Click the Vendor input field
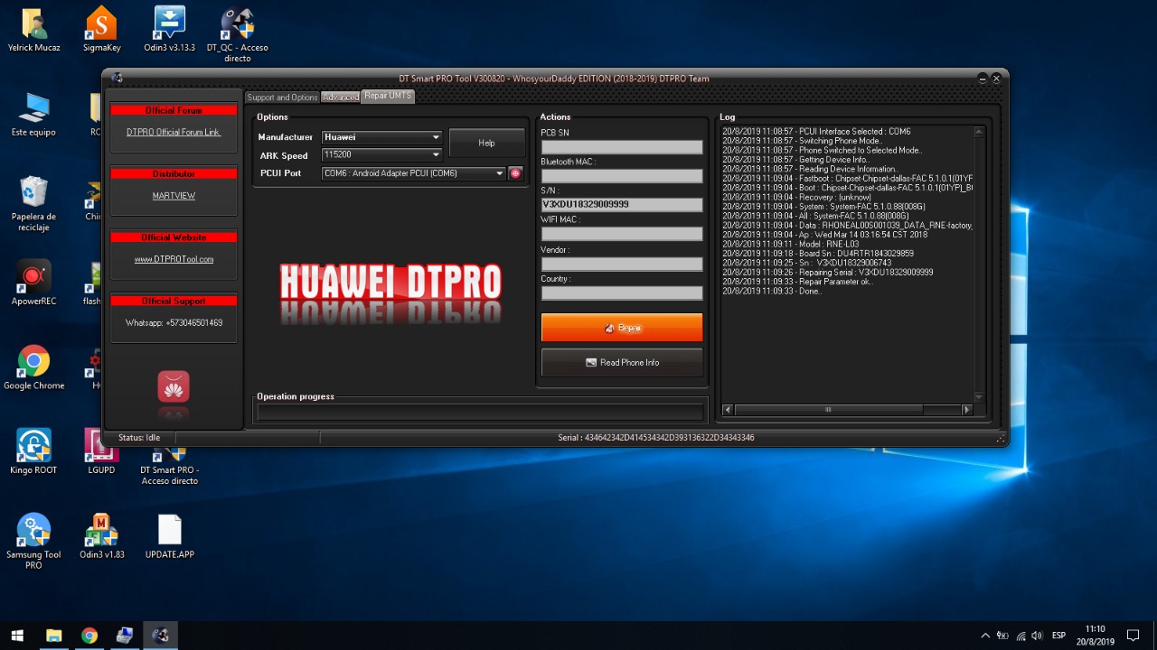Image resolution: width=1157 pixels, height=650 pixels. point(622,264)
